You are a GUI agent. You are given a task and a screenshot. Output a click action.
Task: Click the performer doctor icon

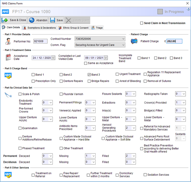pyautogui.click(x=8, y=41)
